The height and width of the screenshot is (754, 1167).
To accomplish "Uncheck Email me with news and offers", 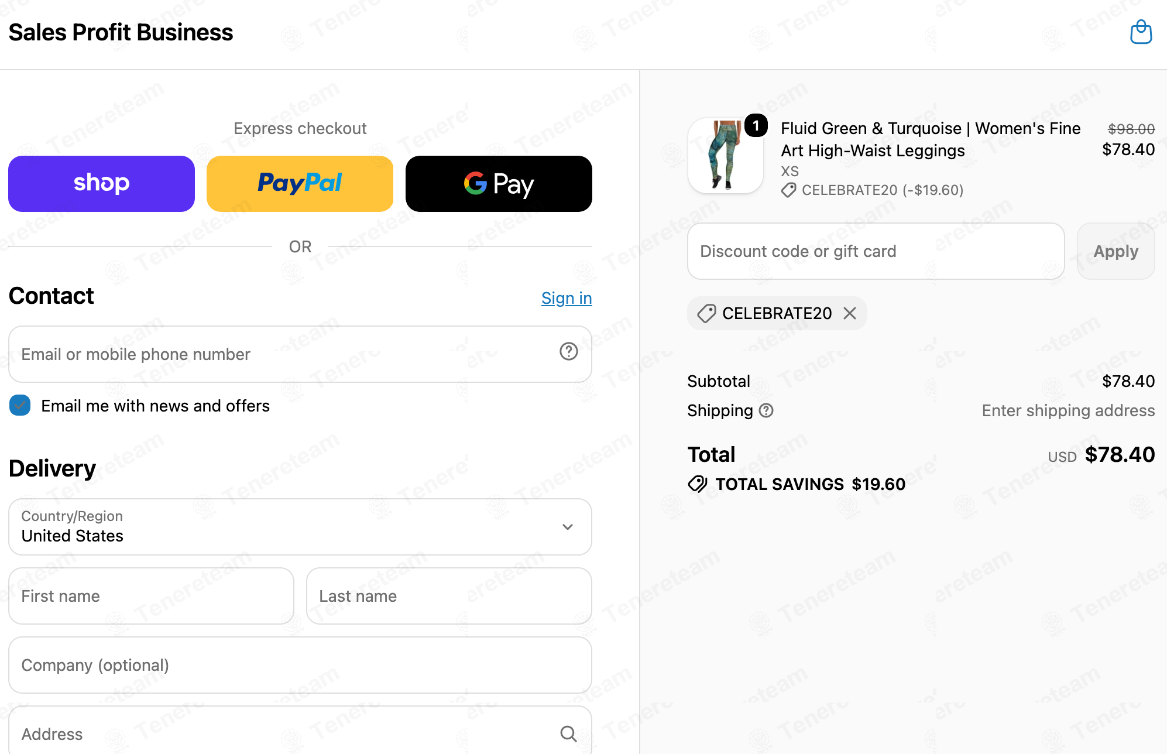I will point(20,405).
